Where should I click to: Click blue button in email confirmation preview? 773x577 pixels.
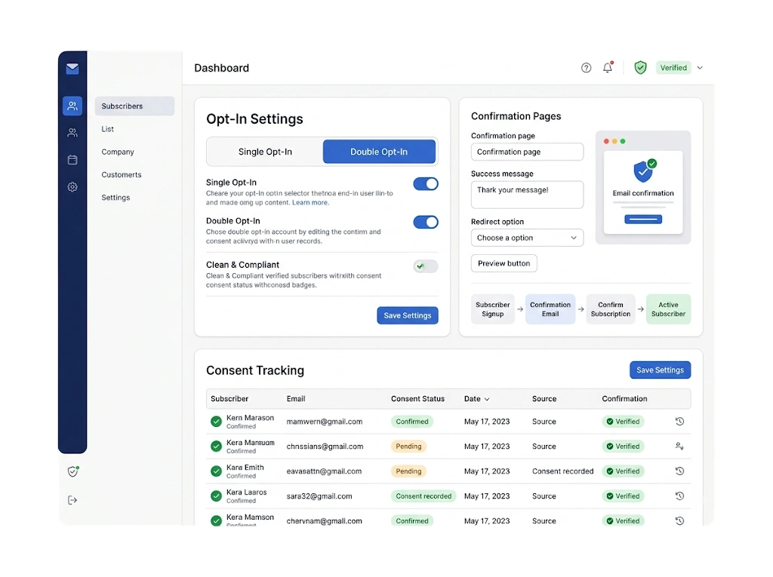pyautogui.click(x=643, y=219)
